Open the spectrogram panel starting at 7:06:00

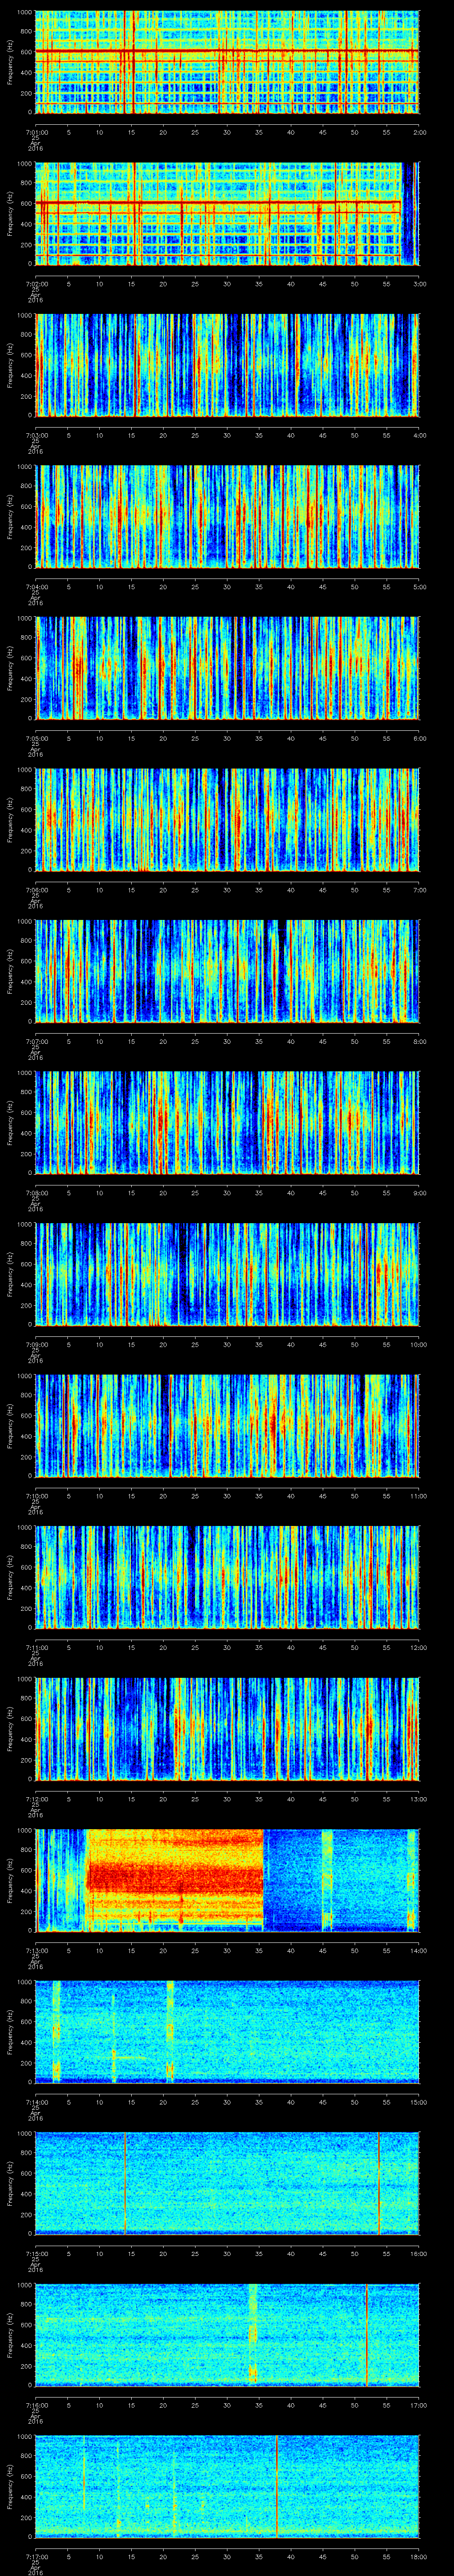coord(227,819)
